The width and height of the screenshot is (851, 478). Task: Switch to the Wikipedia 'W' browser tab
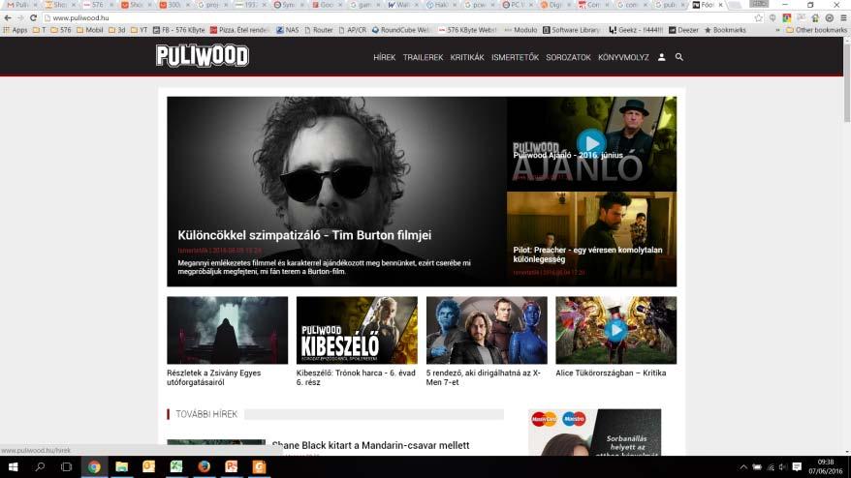click(402, 5)
